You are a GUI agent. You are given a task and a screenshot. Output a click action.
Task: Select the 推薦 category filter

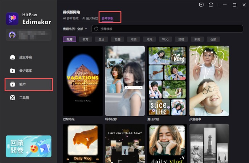click(69, 39)
